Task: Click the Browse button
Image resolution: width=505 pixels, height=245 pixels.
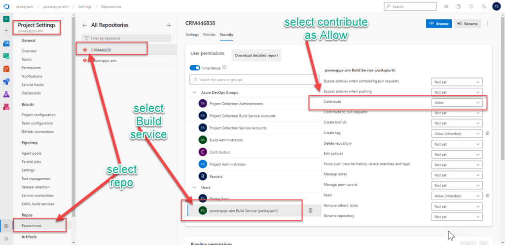Action: pos(438,23)
